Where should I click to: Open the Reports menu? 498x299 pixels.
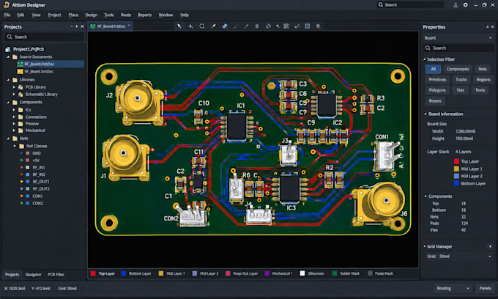[x=144, y=15]
